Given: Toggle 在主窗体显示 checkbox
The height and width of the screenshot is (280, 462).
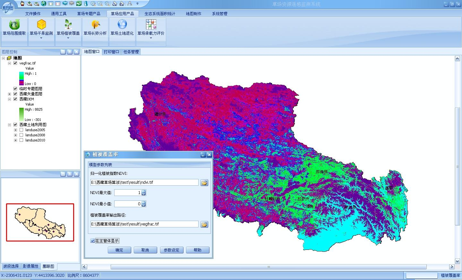Looking at the screenshot, I should click(93, 241).
